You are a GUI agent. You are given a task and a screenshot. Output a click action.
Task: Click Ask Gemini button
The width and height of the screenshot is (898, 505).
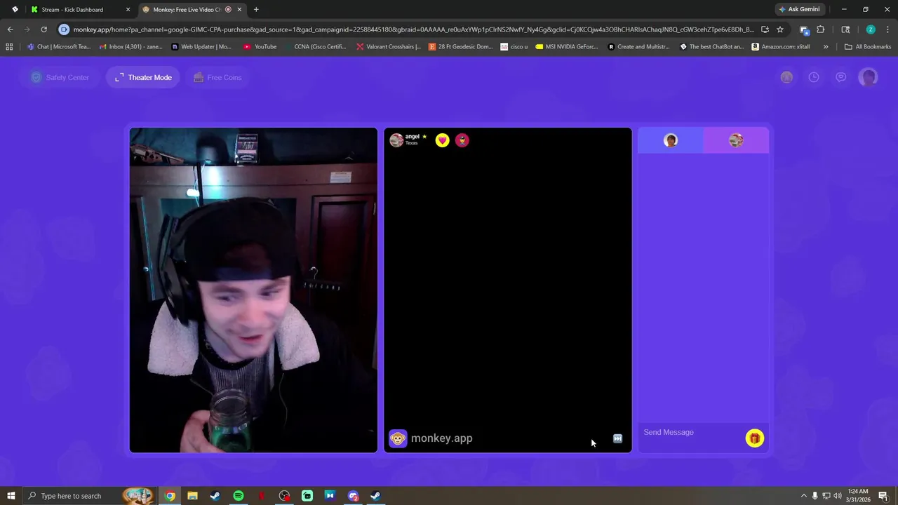[799, 10]
